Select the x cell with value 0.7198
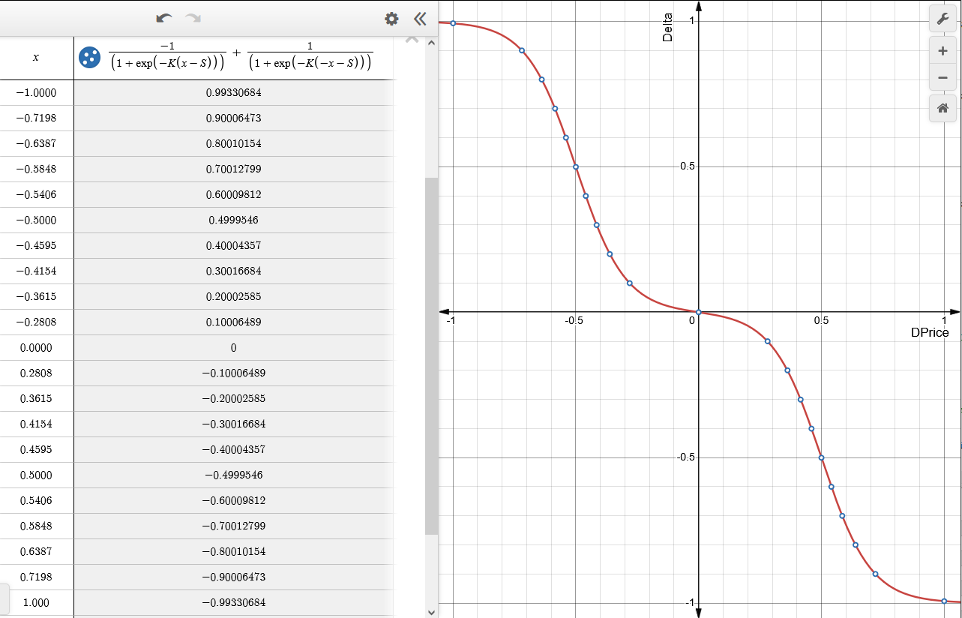This screenshot has height=618, width=962. coord(37,577)
